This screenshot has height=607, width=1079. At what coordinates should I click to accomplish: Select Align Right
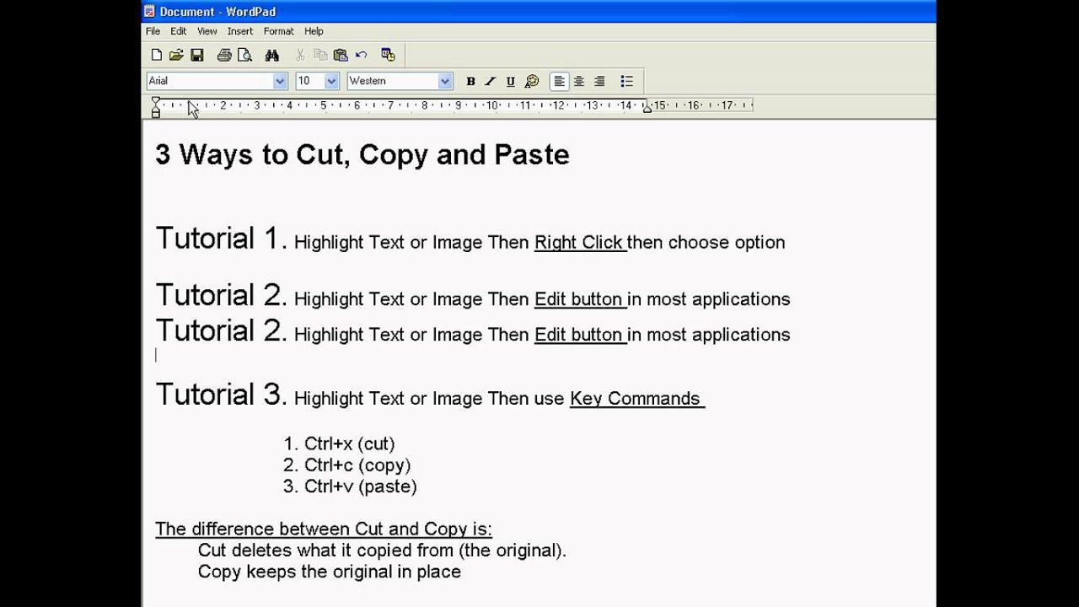(599, 82)
